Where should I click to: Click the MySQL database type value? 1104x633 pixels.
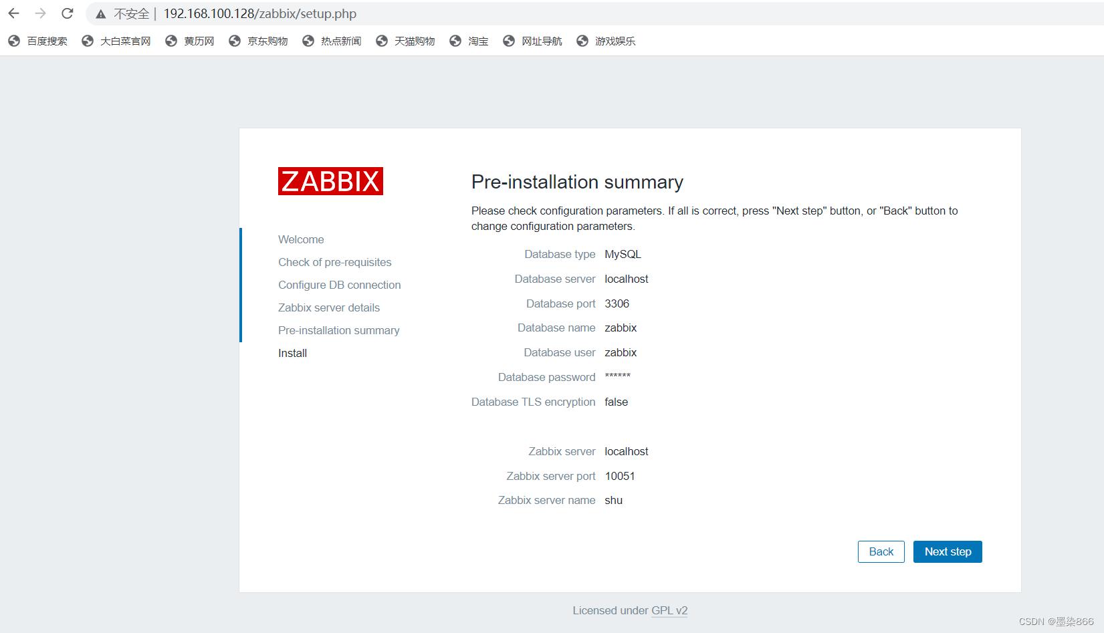click(x=623, y=254)
